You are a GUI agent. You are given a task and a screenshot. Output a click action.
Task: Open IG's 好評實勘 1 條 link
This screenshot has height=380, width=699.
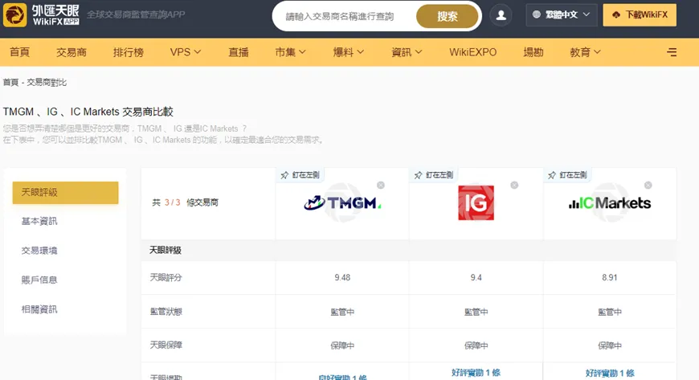click(476, 373)
